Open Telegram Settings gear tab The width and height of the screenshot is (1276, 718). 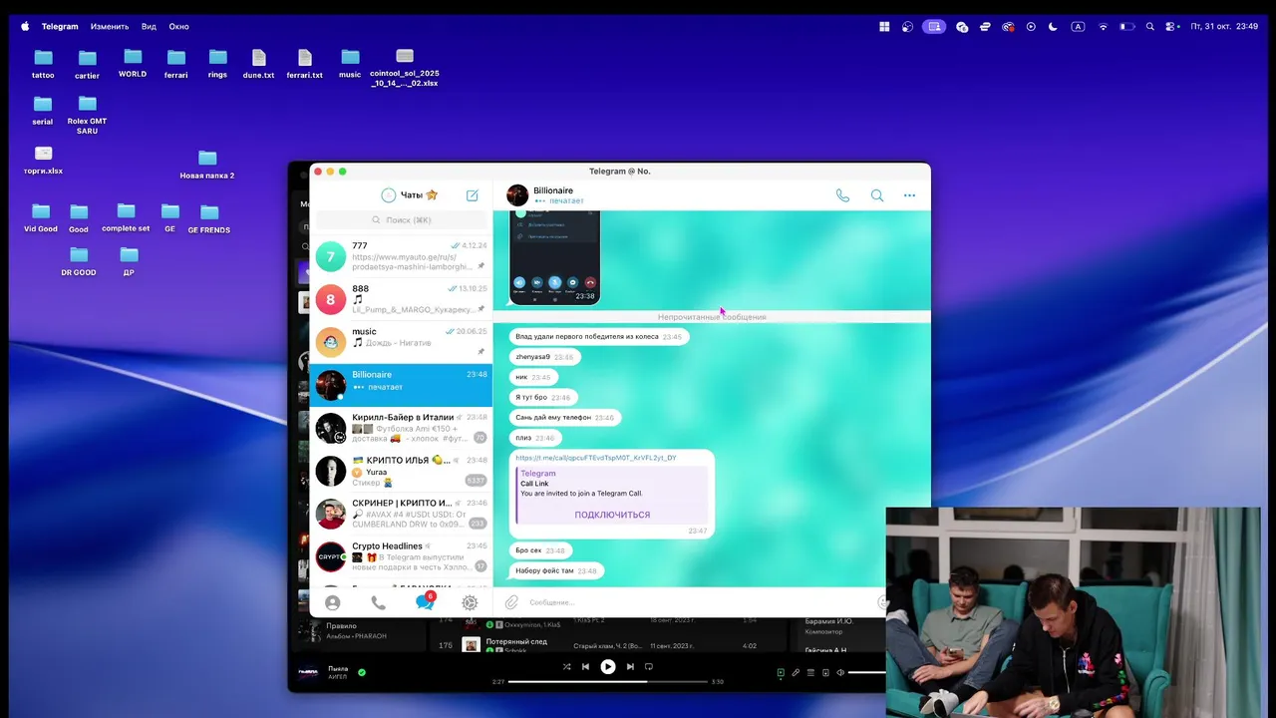pos(470,602)
